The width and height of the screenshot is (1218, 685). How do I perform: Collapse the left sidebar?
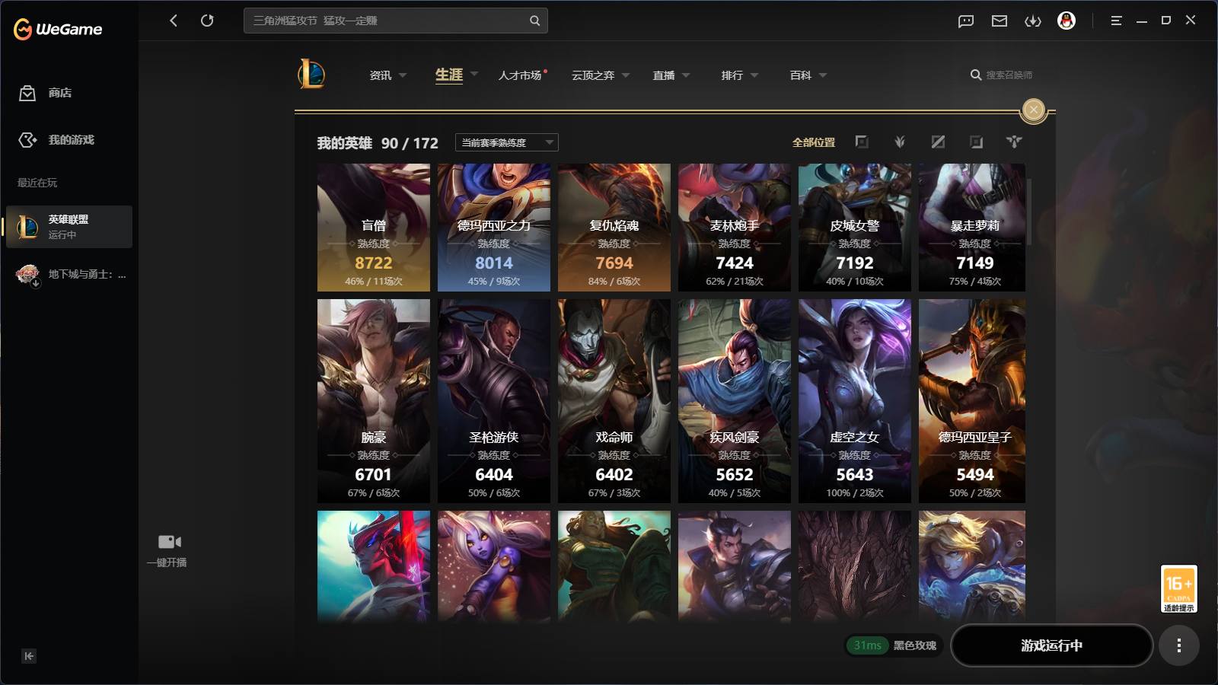pyautogui.click(x=29, y=656)
